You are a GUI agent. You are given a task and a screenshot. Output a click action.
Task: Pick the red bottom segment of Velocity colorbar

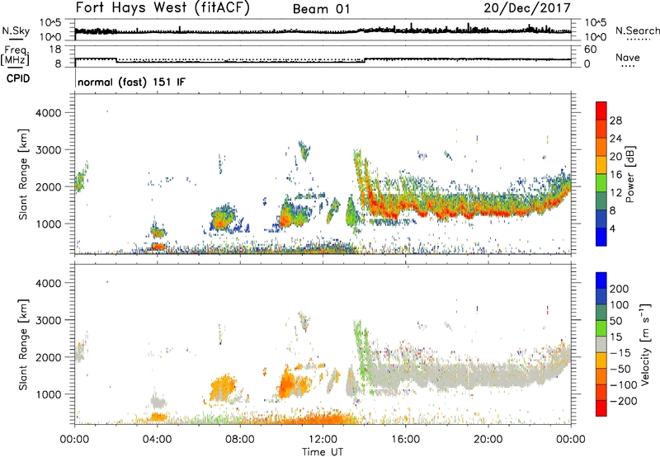click(x=601, y=408)
